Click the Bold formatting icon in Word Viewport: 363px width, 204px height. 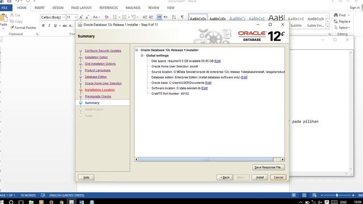click(43, 25)
